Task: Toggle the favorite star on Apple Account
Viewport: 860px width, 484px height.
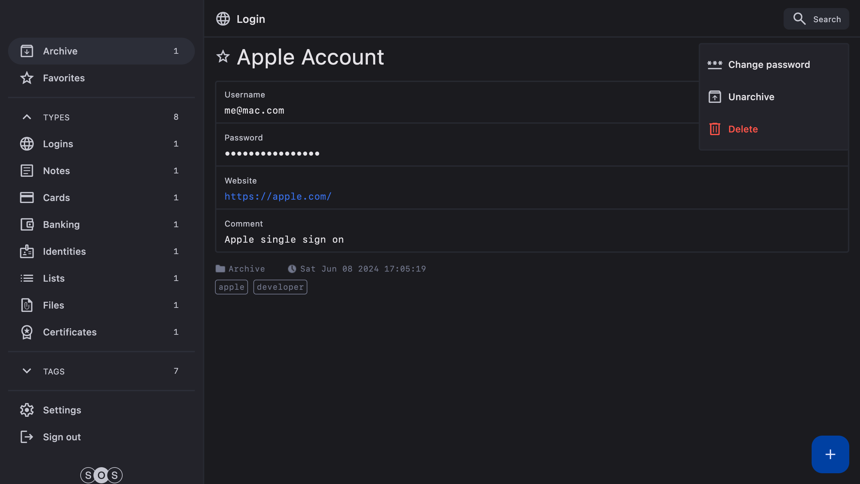Action: click(x=223, y=56)
